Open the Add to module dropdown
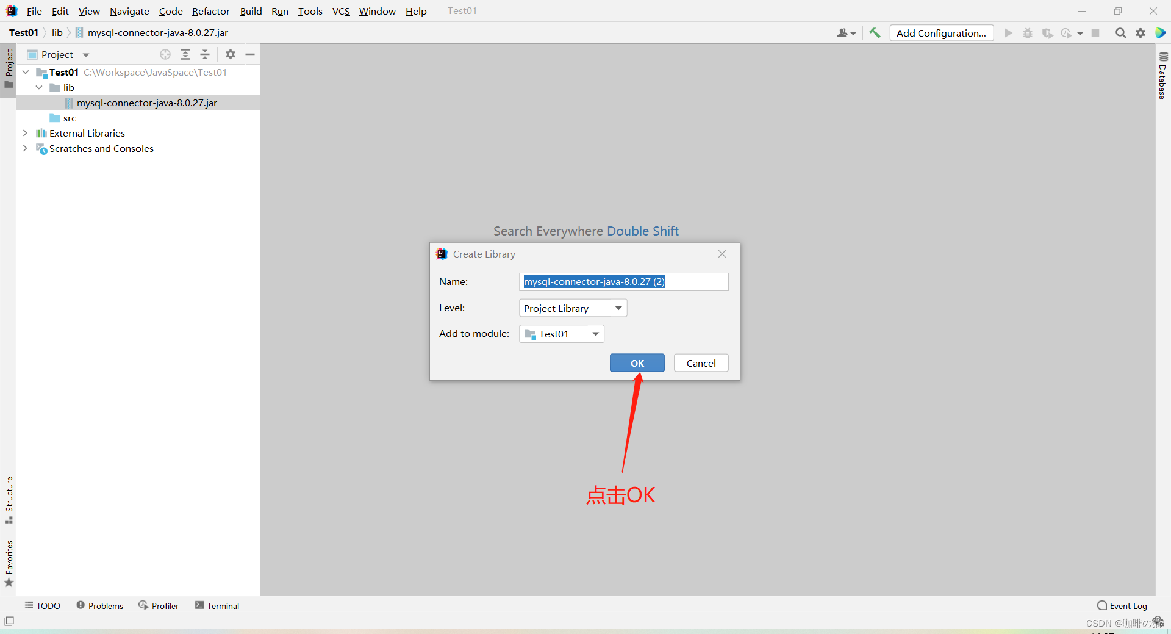This screenshot has width=1171, height=634. coord(561,334)
